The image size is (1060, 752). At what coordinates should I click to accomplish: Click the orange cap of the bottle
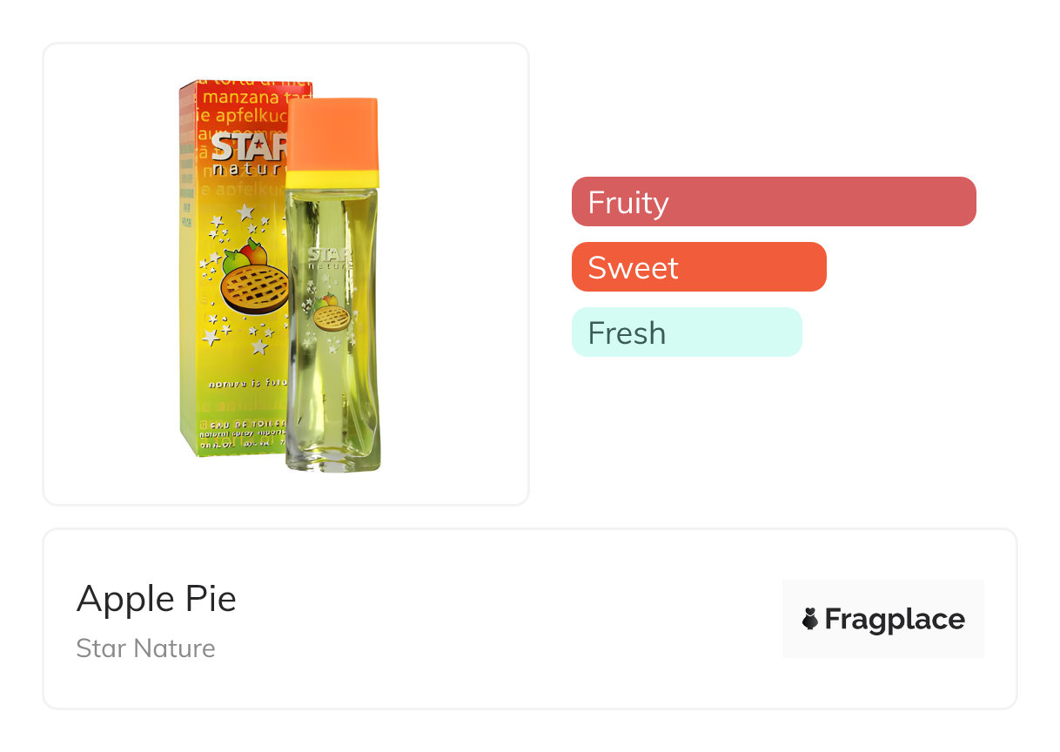tap(332, 135)
